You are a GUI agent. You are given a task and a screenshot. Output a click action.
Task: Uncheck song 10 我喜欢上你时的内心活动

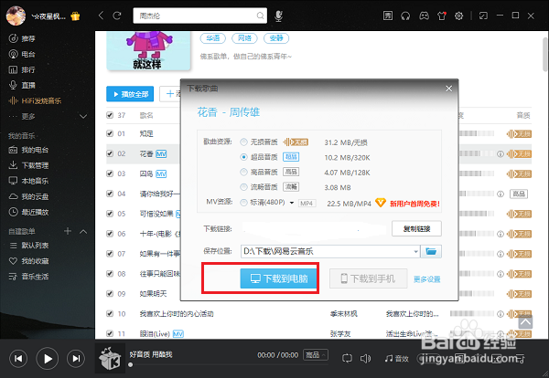click(x=110, y=313)
